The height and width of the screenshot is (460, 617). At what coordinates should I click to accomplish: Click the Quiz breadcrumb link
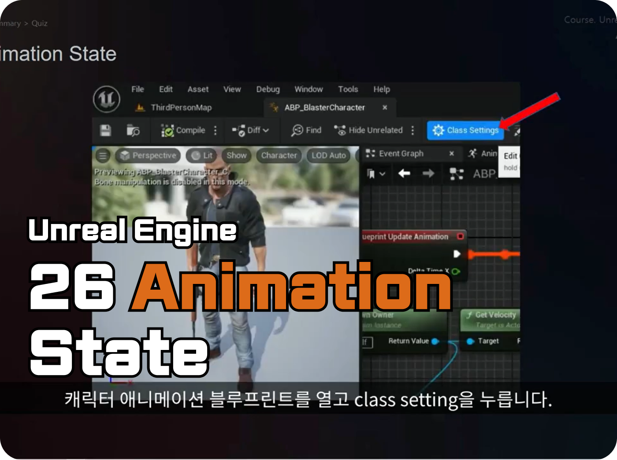point(39,23)
